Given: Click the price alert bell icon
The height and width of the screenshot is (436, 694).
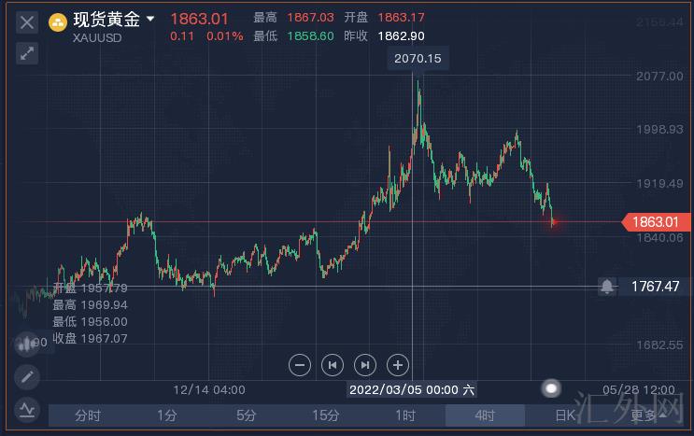Looking at the screenshot, I should pos(607,287).
